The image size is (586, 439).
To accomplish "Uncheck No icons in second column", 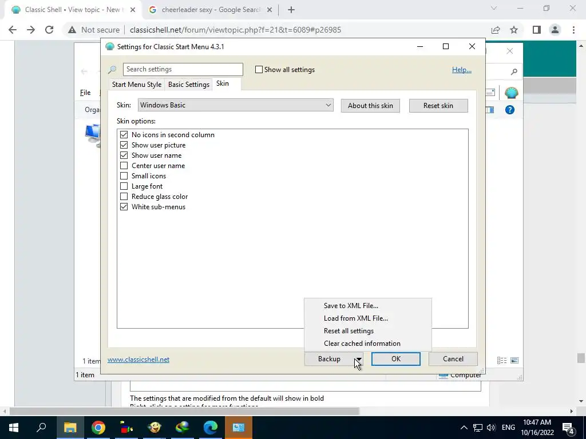I will [124, 135].
